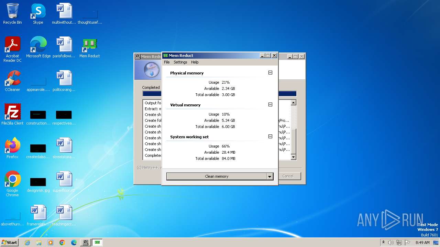Open the Start menu

pyautogui.click(x=10, y=243)
